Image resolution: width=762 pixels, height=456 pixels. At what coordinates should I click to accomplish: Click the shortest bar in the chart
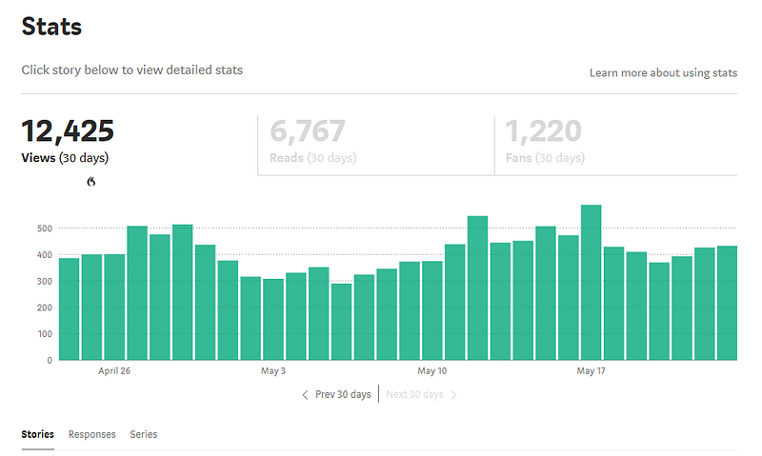(341, 322)
